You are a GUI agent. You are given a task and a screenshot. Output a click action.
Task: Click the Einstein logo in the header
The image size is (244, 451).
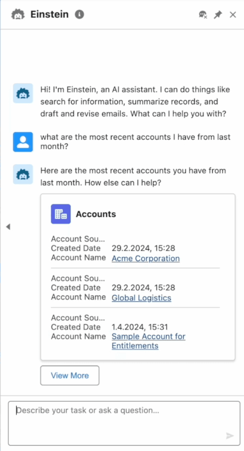pos(17,15)
